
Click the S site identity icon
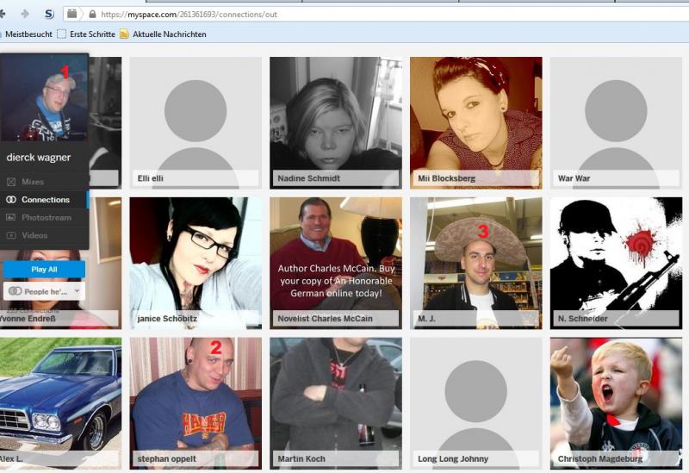[49, 14]
